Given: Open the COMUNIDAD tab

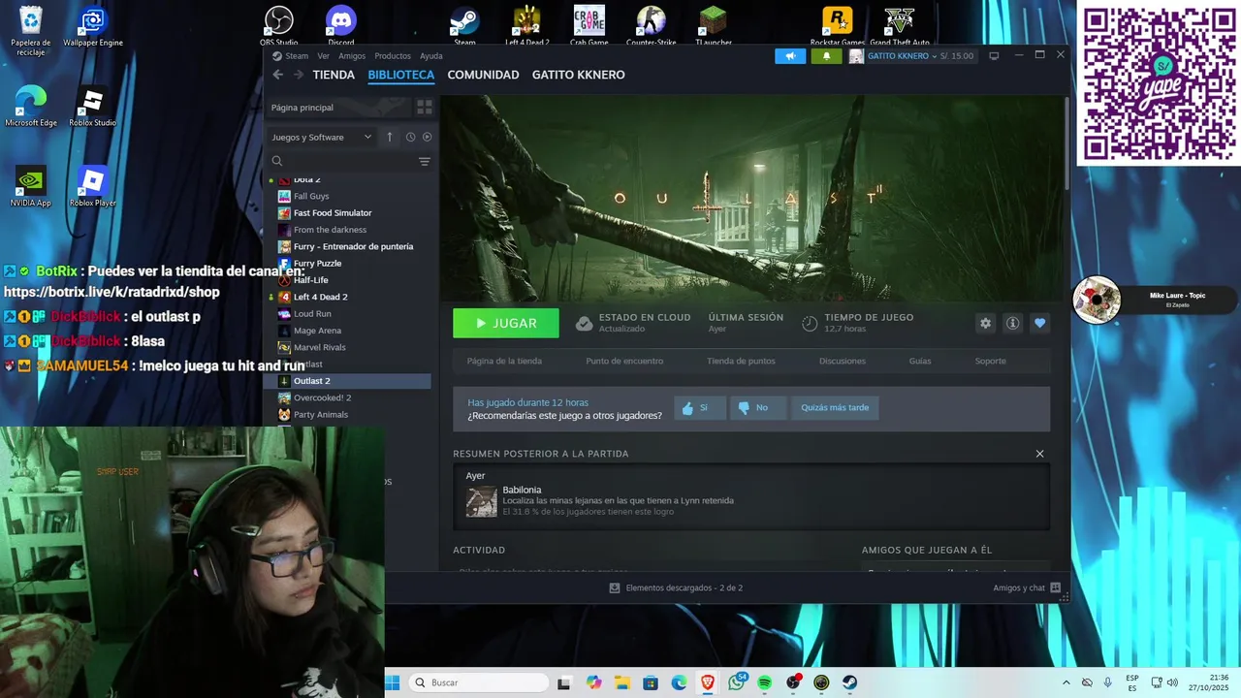Looking at the screenshot, I should tap(483, 75).
